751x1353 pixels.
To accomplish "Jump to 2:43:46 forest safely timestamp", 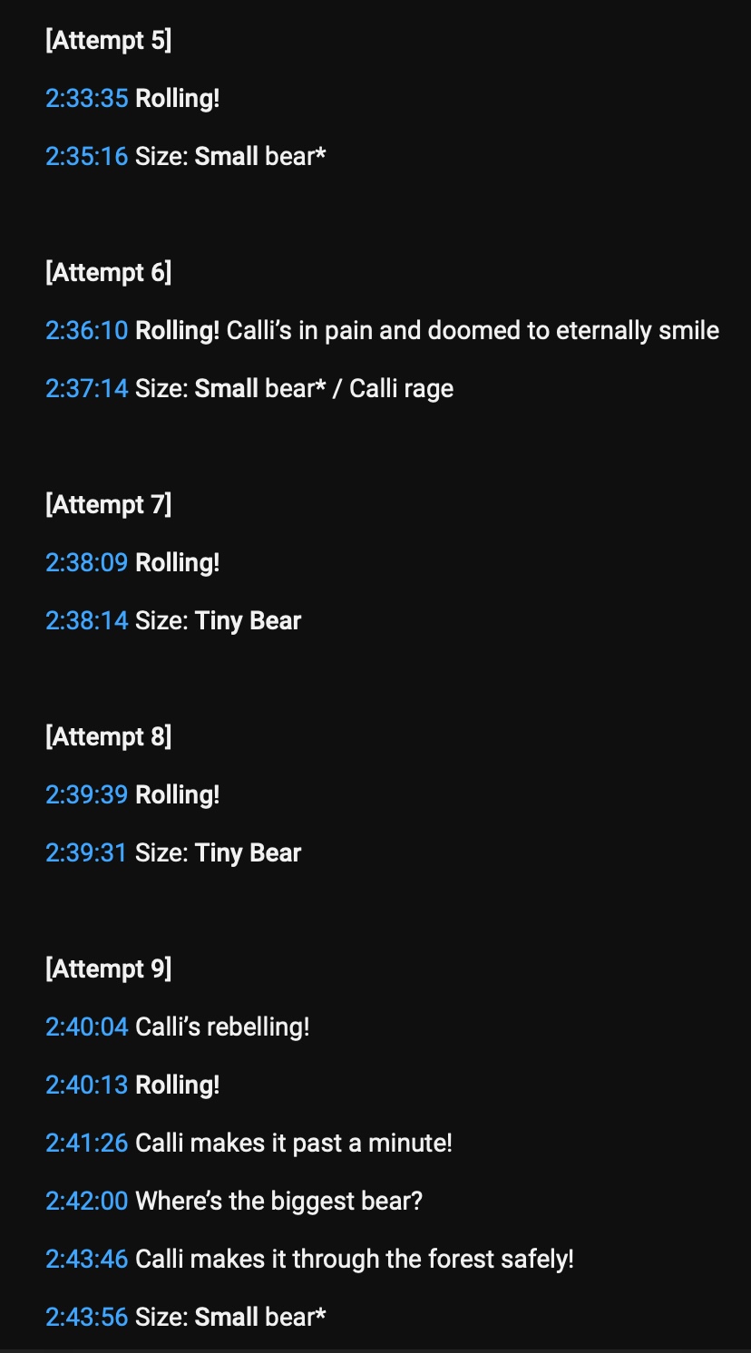I will (87, 1259).
